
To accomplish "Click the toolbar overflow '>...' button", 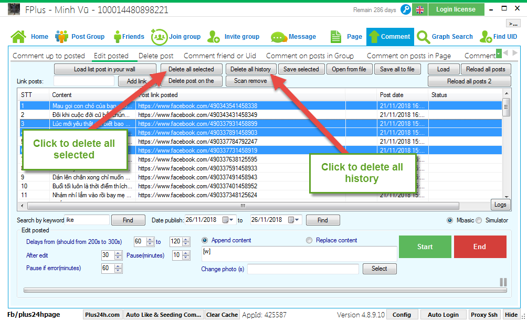I will click(x=513, y=24).
